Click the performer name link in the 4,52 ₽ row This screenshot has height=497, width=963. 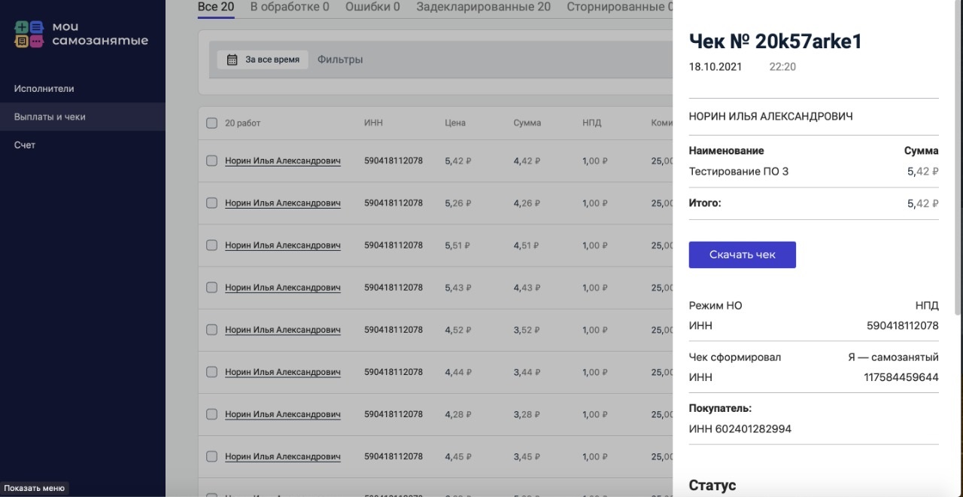[282, 329]
